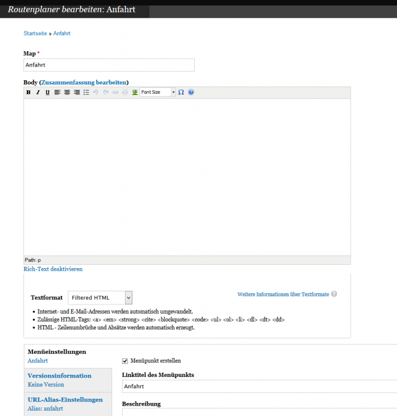Open the URL-Alias-Einstellungen tab
Viewport: 397px width, 416px height.
65,400
